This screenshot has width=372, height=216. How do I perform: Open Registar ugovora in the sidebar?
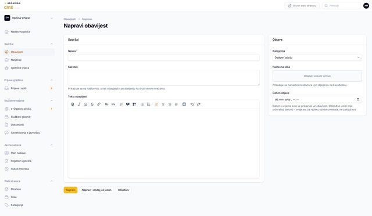point(29,161)
